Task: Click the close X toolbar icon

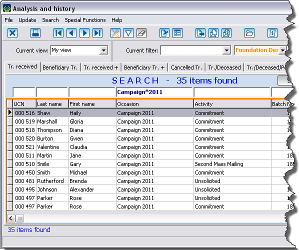Action: point(12,33)
